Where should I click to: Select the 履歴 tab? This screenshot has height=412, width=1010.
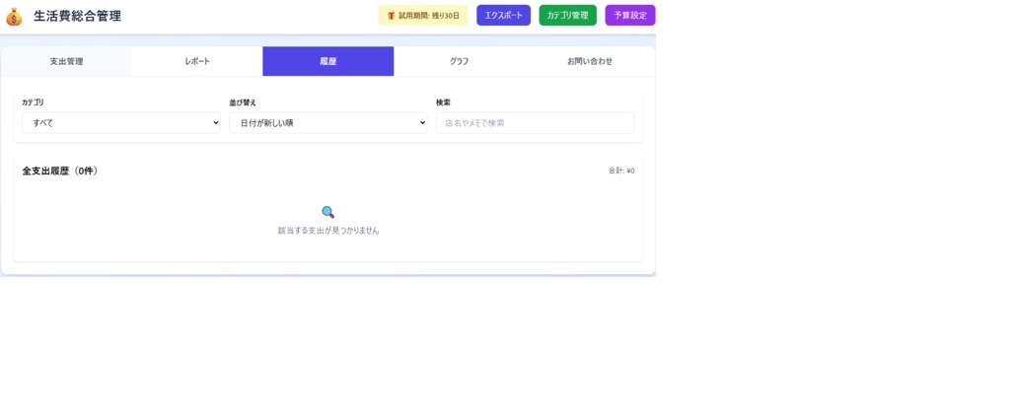pos(327,62)
